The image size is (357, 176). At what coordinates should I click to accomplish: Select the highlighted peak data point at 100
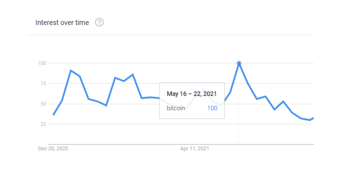click(x=239, y=63)
